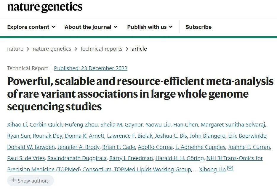Expand Publish with us menu
This screenshot has height=189, width=277.
[150, 27]
